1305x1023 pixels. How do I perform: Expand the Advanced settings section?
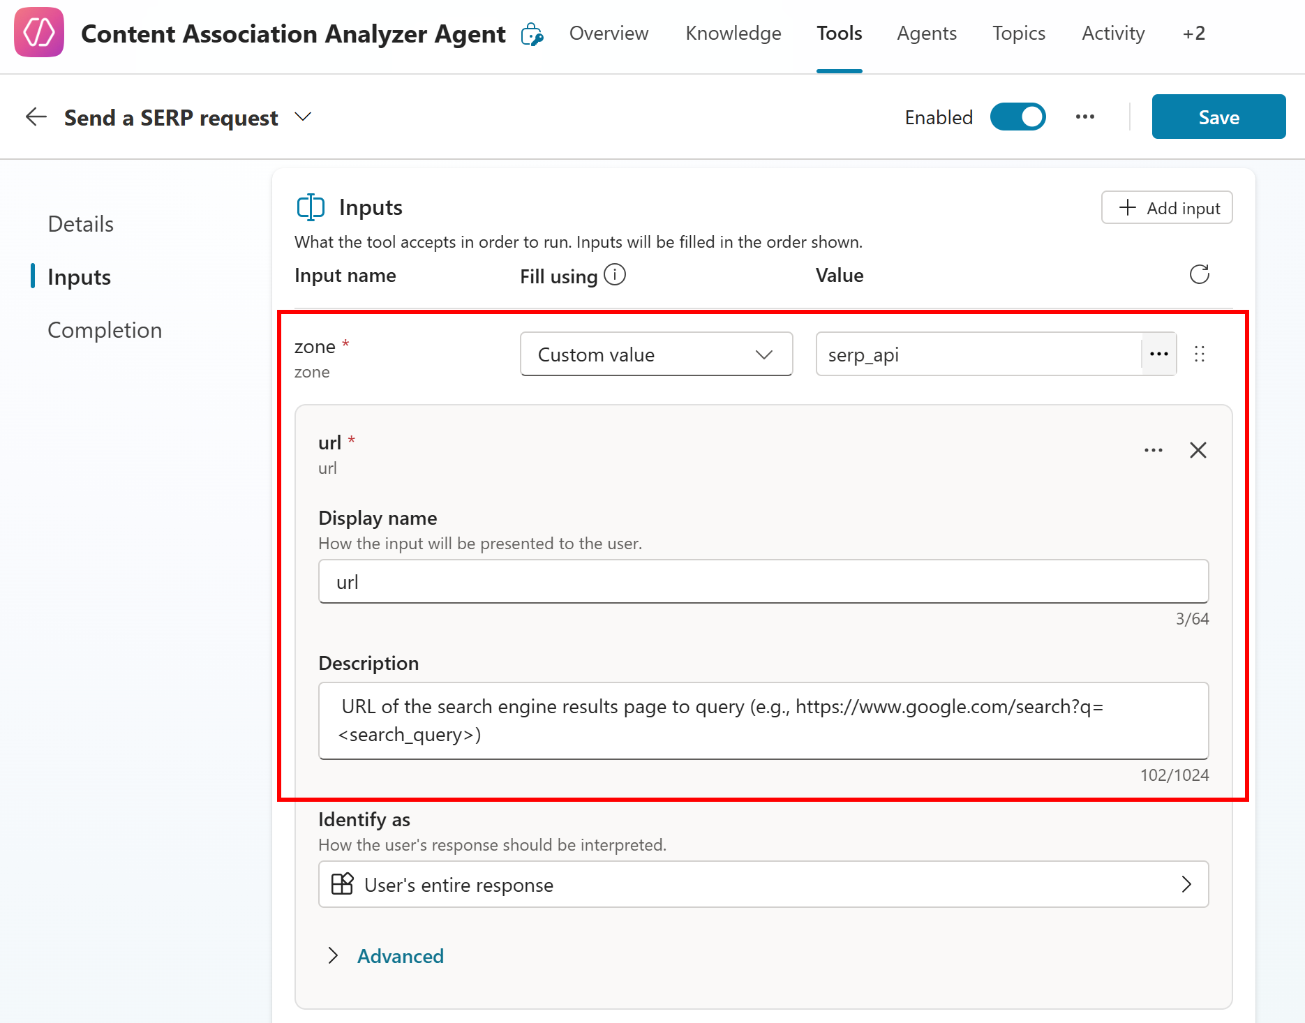400,955
